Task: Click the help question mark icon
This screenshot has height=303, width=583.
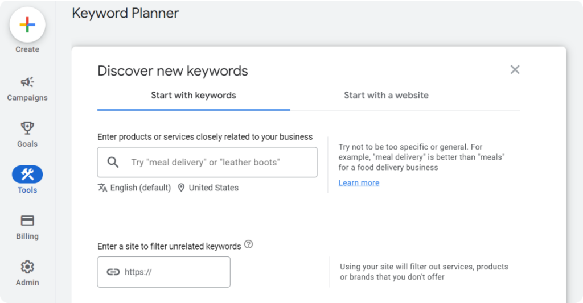Action: [248, 244]
